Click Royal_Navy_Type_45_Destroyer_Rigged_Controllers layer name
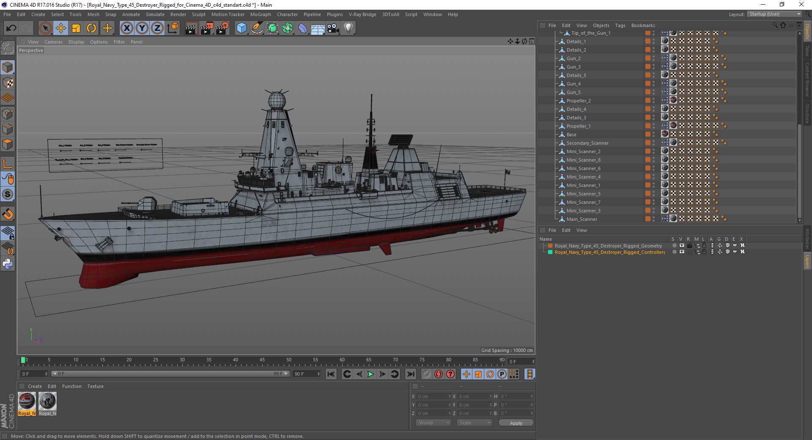 click(x=610, y=252)
